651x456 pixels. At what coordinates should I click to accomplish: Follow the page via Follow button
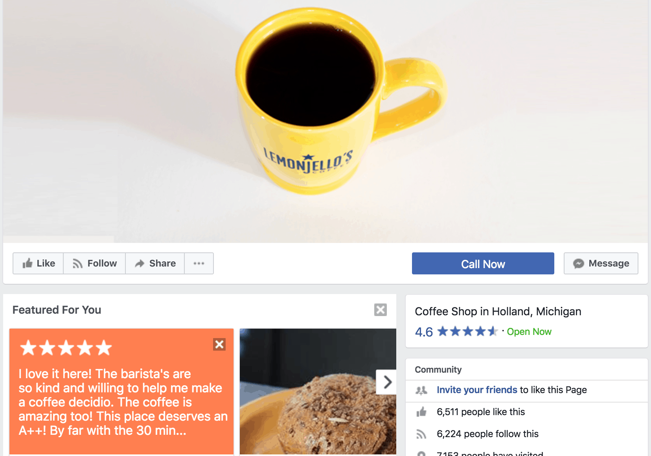click(94, 263)
